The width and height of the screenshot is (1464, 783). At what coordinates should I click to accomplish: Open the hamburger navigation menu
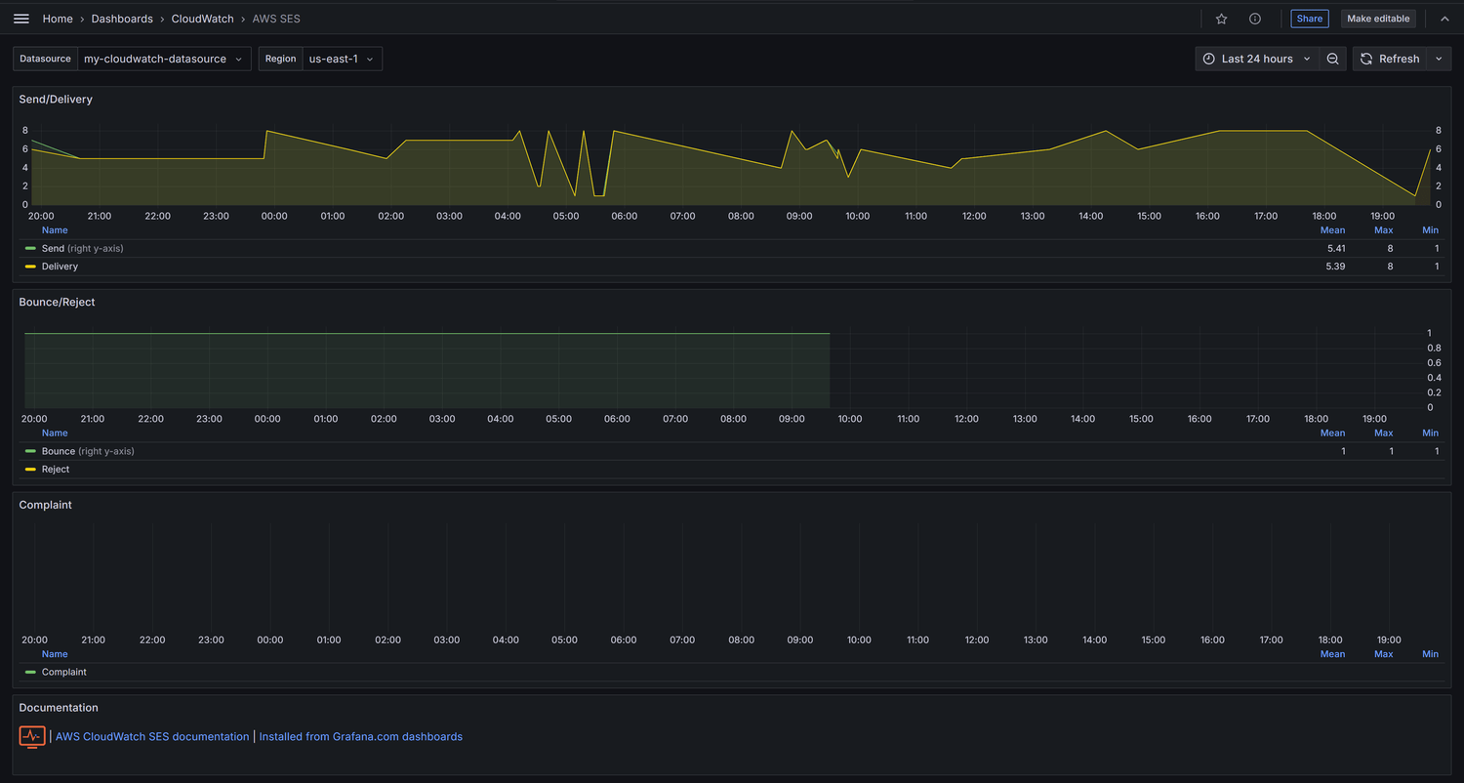point(21,19)
